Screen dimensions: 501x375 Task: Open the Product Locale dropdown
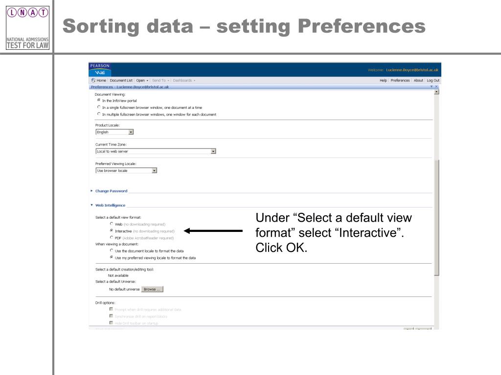pyautogui.click(x=131, y=132)
